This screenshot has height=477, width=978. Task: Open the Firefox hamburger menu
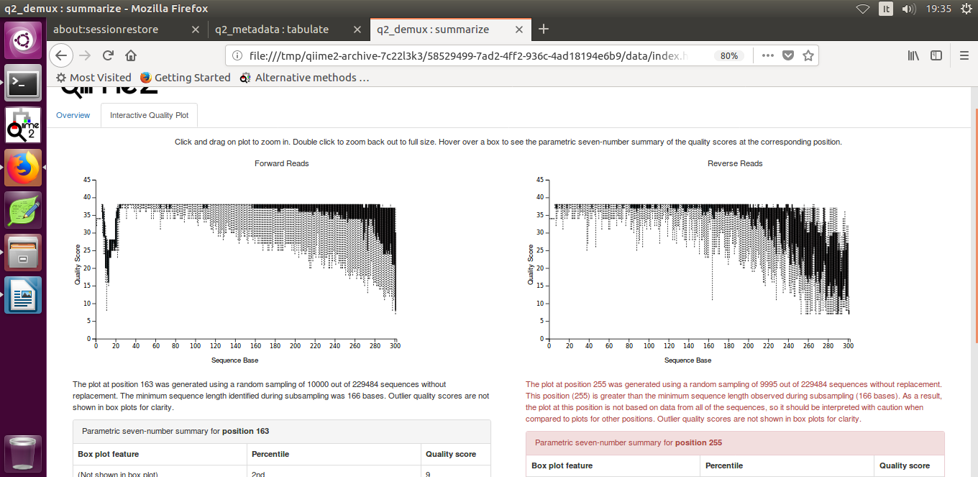964,55
